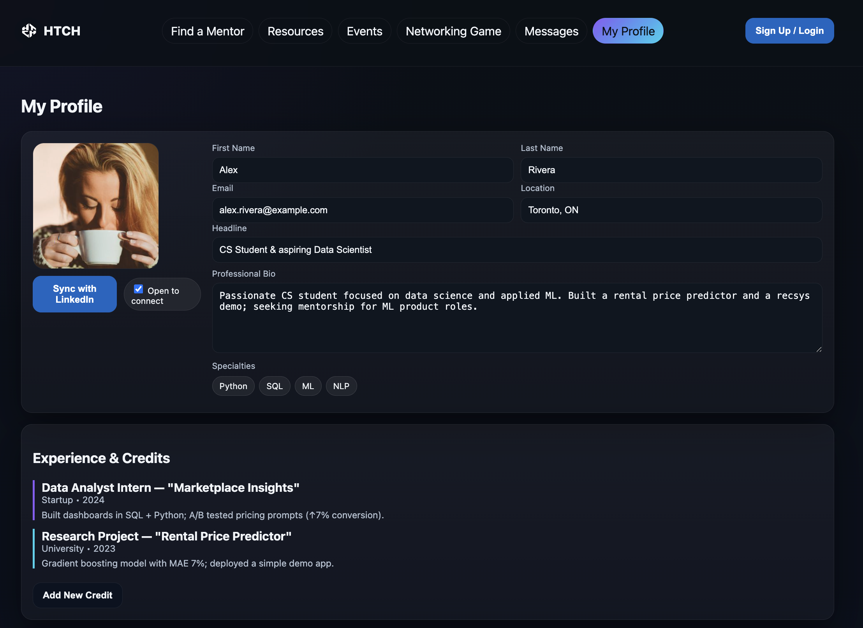Select the My Profile tab
This screenshot has width=863, height=628.
[628, 31]
